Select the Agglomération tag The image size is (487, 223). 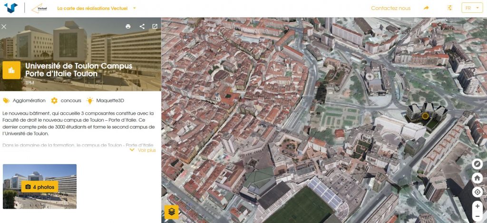29,101
